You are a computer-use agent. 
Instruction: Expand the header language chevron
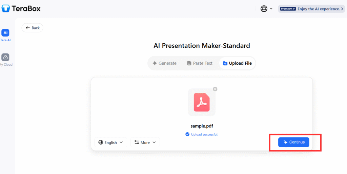[x=271, y=9]
